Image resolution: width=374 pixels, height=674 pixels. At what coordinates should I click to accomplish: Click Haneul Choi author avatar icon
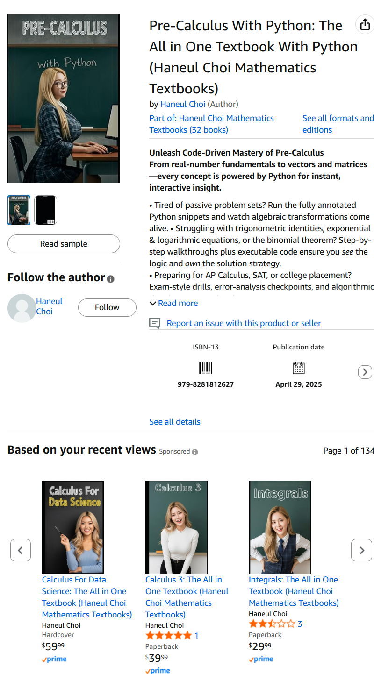pos(22,308)
